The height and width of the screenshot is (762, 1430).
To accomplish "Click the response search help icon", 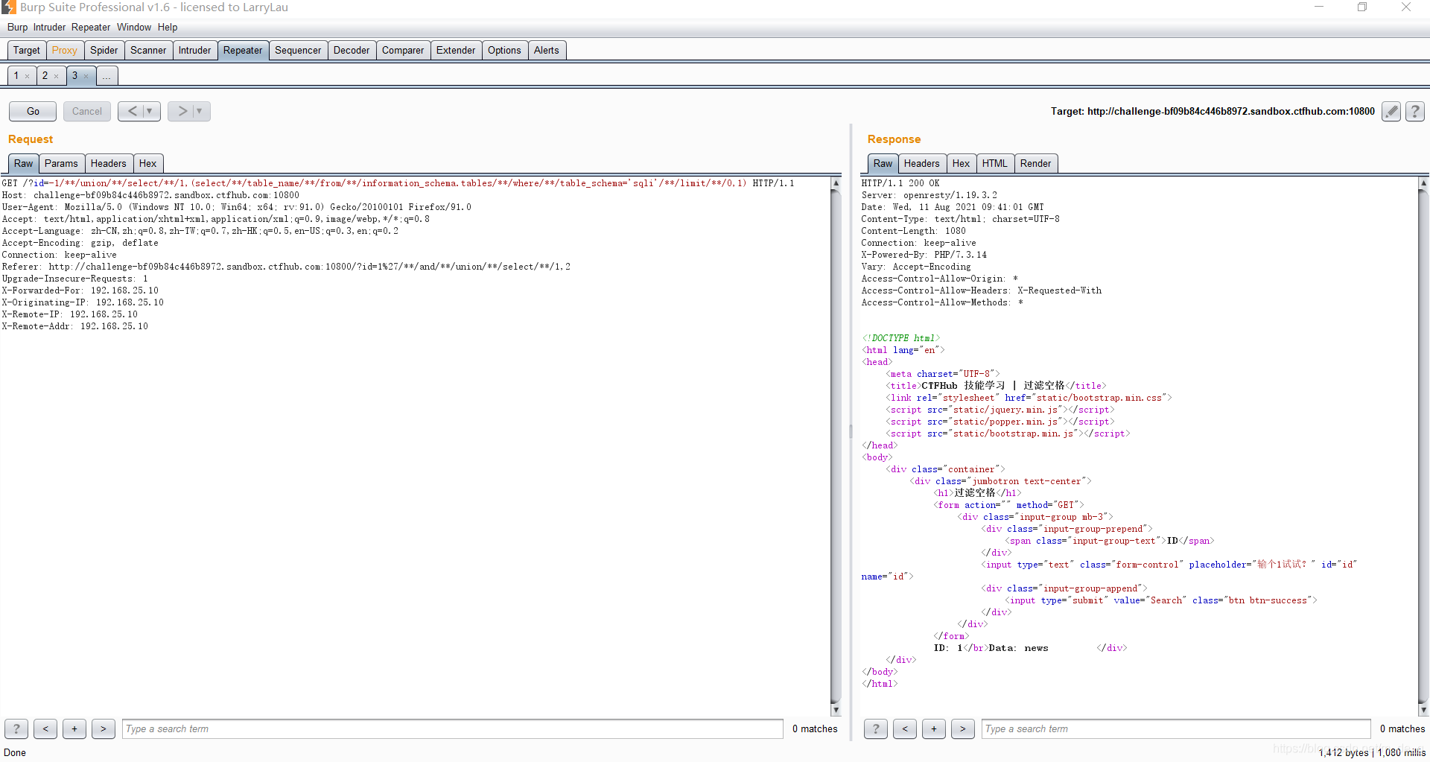I will [876, 729].
